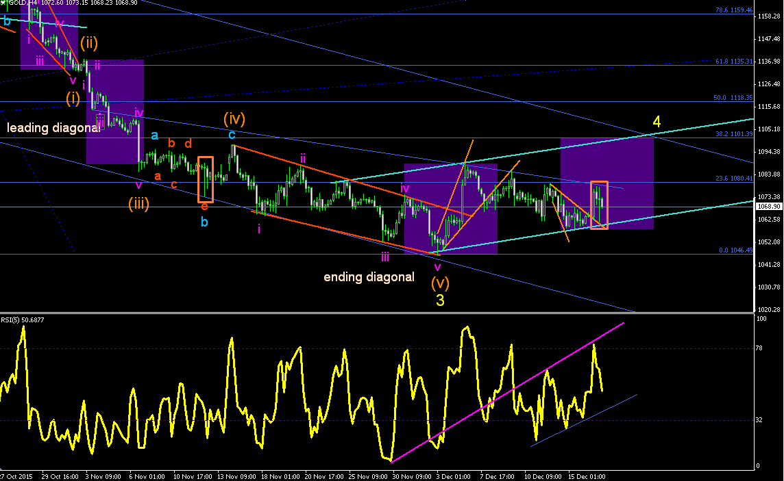Click price scale value 1126.48
784x481 pixels.
[x=769, y=84]
